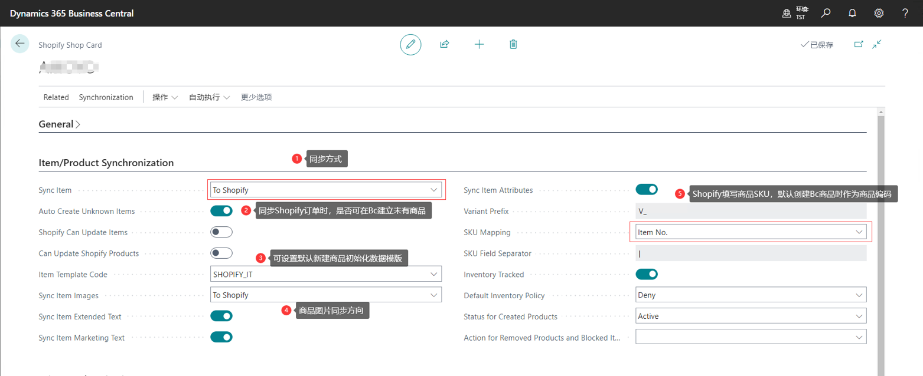Open the 自动执行 menu dropdown
Viewport: 923px width, 376px height.
209,97
